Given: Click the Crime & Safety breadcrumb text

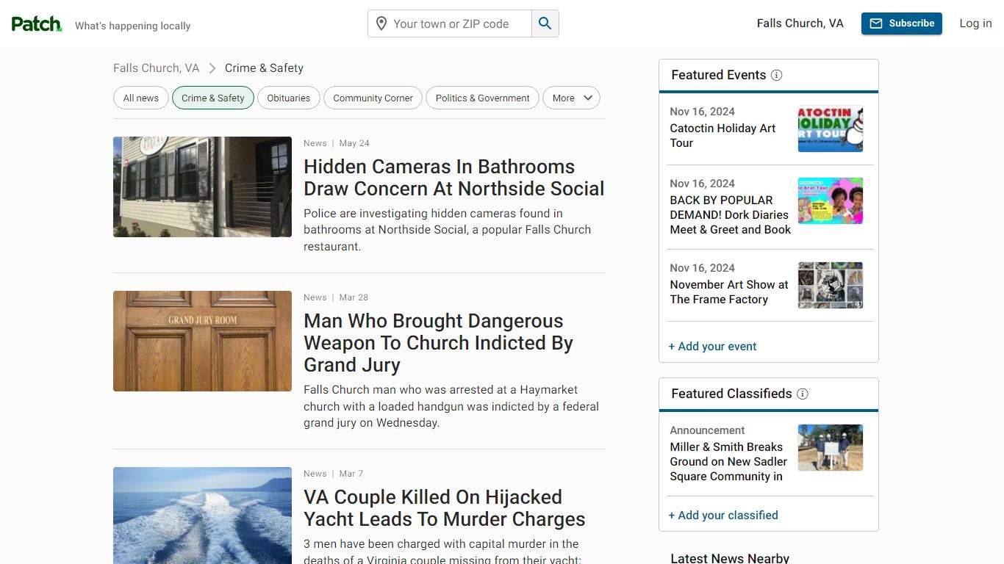Looking at the screenshot, I should [264, 68].
